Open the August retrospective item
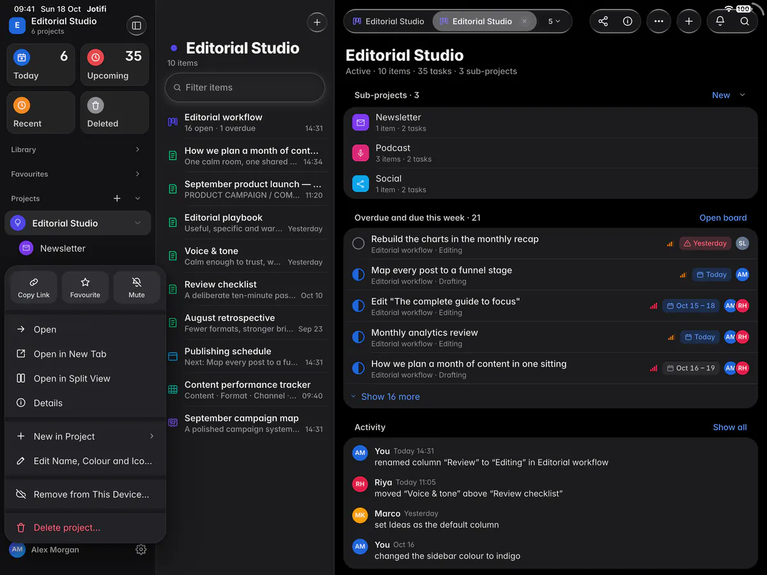The width and height of the screenshot is (767, 575). point(245,323)
